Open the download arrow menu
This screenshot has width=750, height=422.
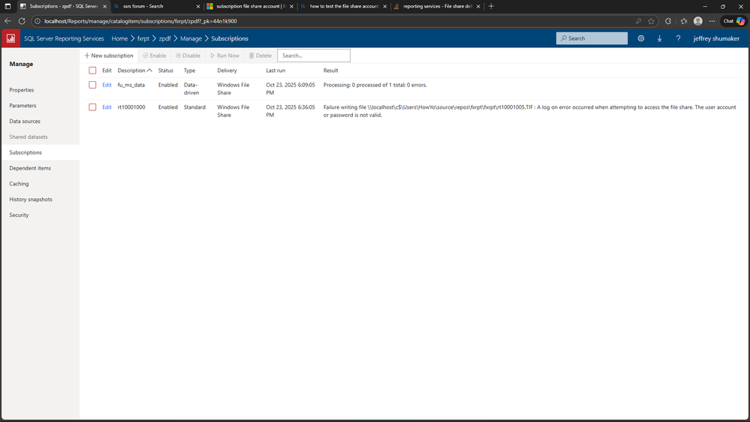pyautogui.click(x=660, y=38)
